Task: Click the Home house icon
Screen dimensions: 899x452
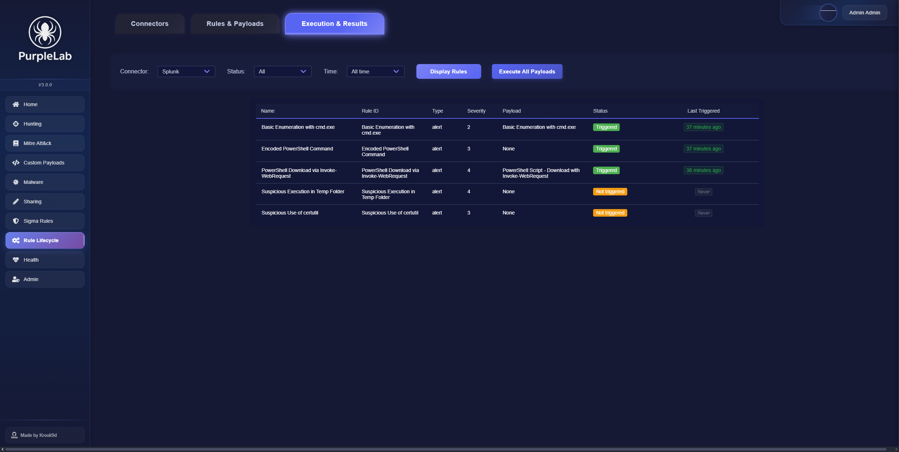Action: point(16,104)
